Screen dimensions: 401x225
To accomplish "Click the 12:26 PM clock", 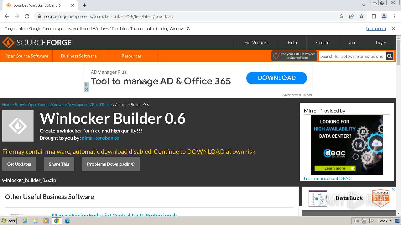I will (x=385, y=221).
